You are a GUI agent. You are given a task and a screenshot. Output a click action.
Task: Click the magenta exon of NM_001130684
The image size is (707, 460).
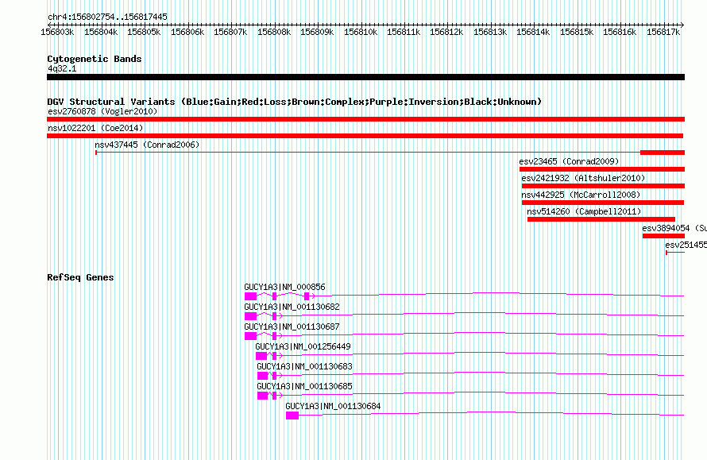click(x=292, y=416)
